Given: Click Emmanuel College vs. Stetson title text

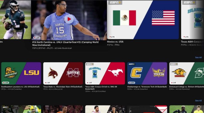Looking at the screenshot, I should click(x=187, y=87).
